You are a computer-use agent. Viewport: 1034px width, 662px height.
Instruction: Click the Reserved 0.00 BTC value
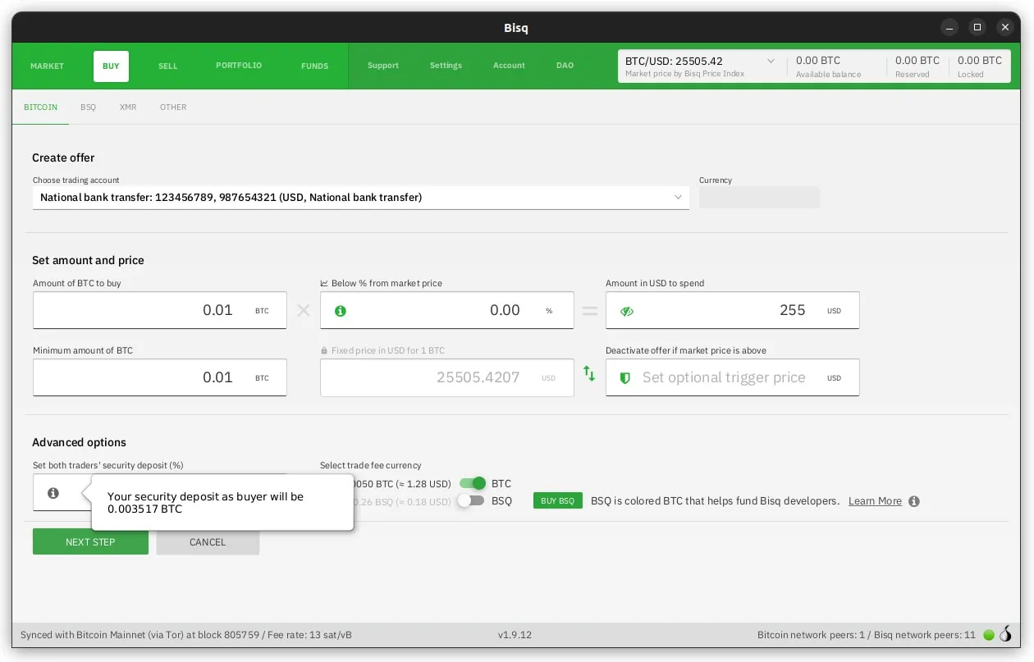click(x=917, y=61)
